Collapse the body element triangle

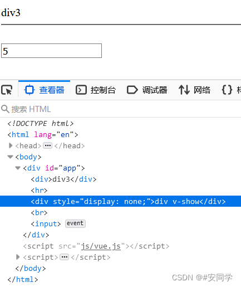11,157
